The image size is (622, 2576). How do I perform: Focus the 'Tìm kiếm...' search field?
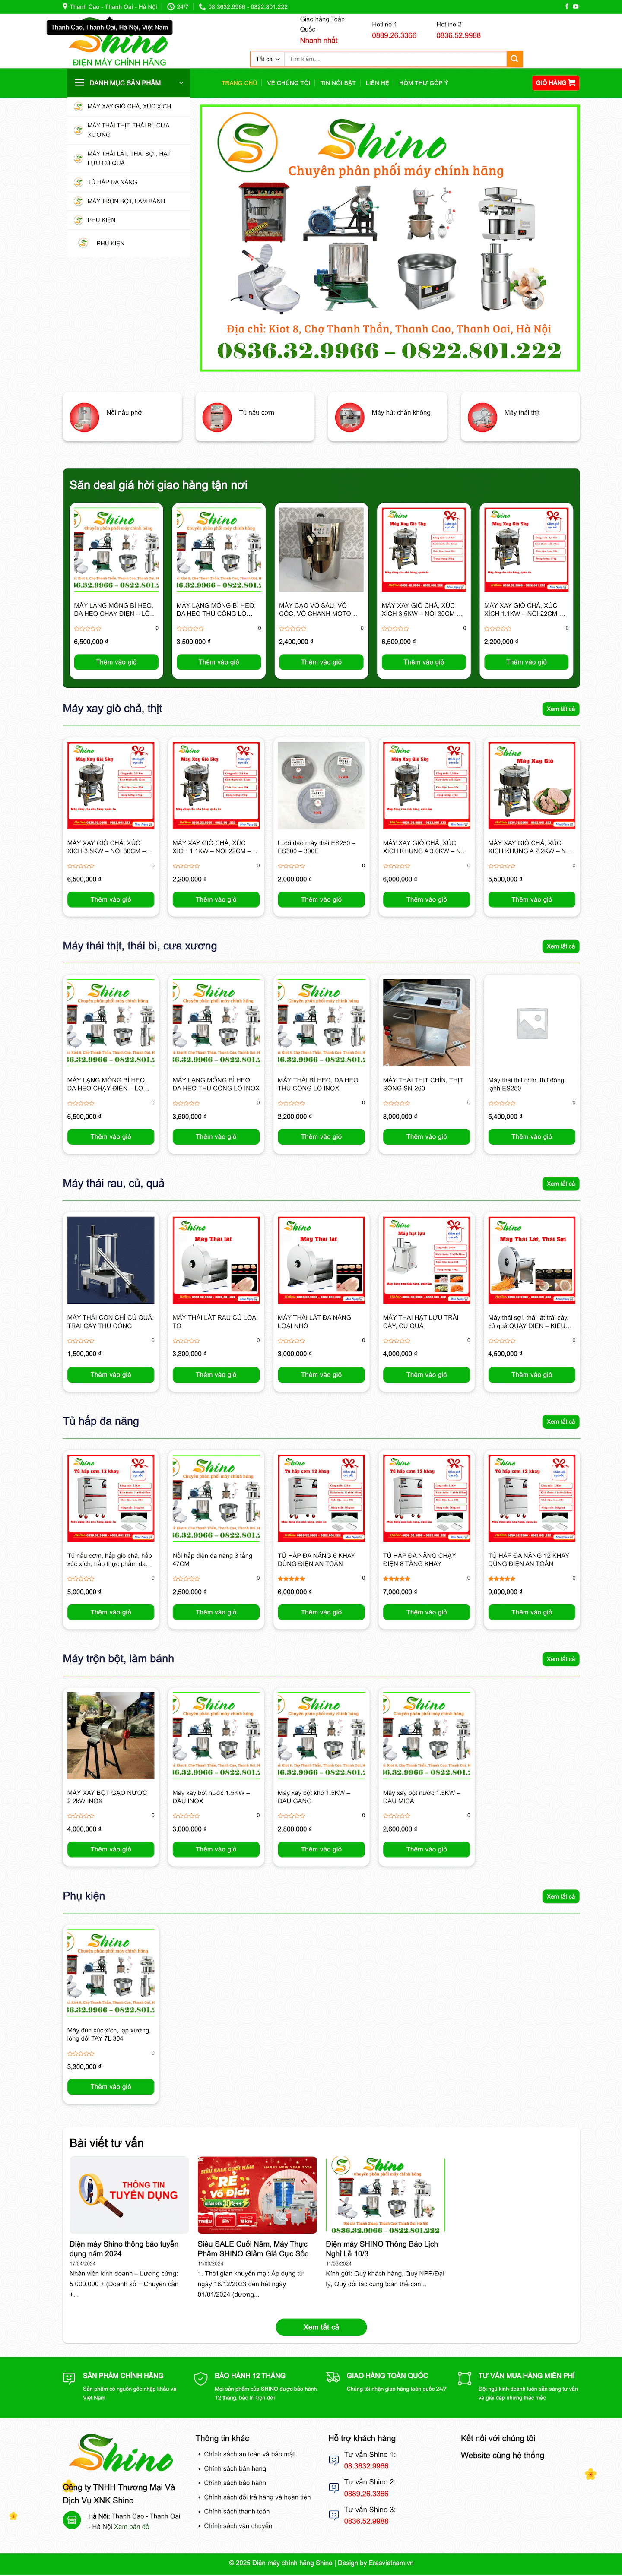pos(395,59)
